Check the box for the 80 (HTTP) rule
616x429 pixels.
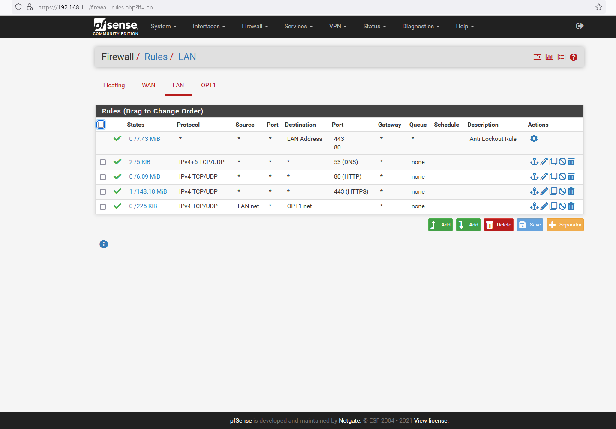(103, 177)
